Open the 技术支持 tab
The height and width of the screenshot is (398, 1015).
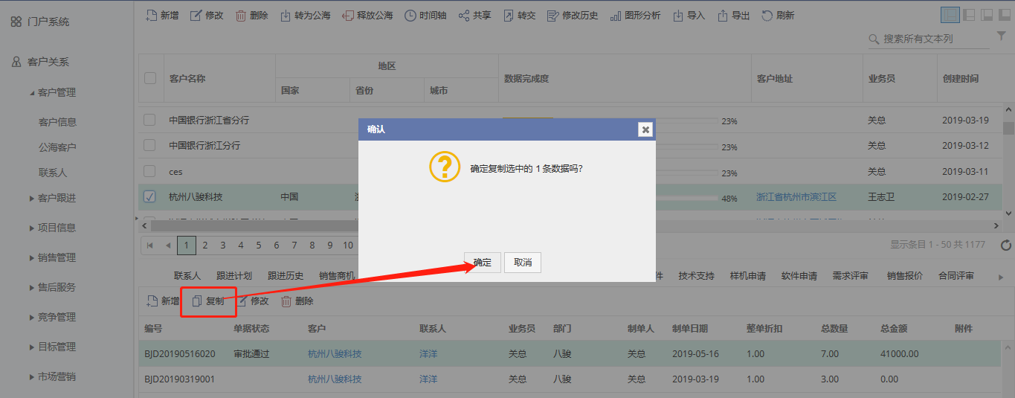point(696,276)
